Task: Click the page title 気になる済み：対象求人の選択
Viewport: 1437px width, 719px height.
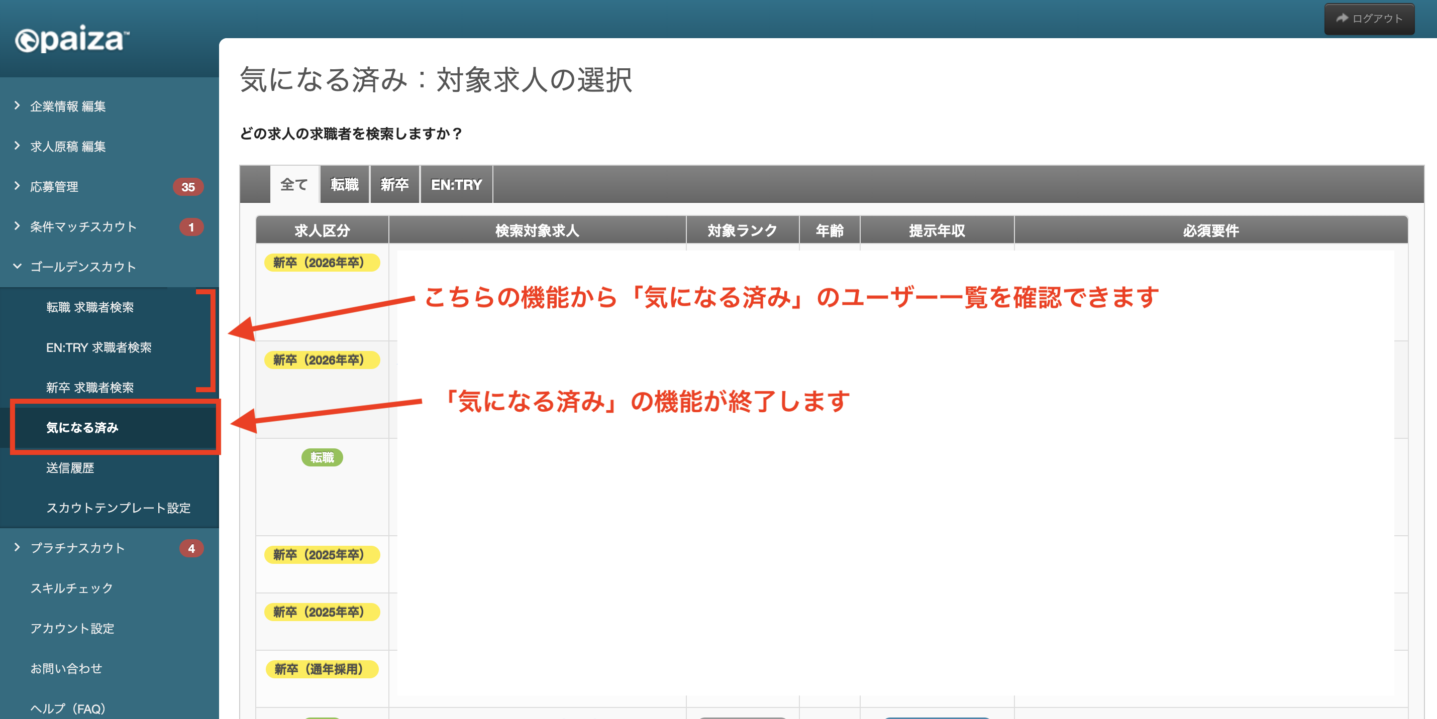Action: click(436, 79)
